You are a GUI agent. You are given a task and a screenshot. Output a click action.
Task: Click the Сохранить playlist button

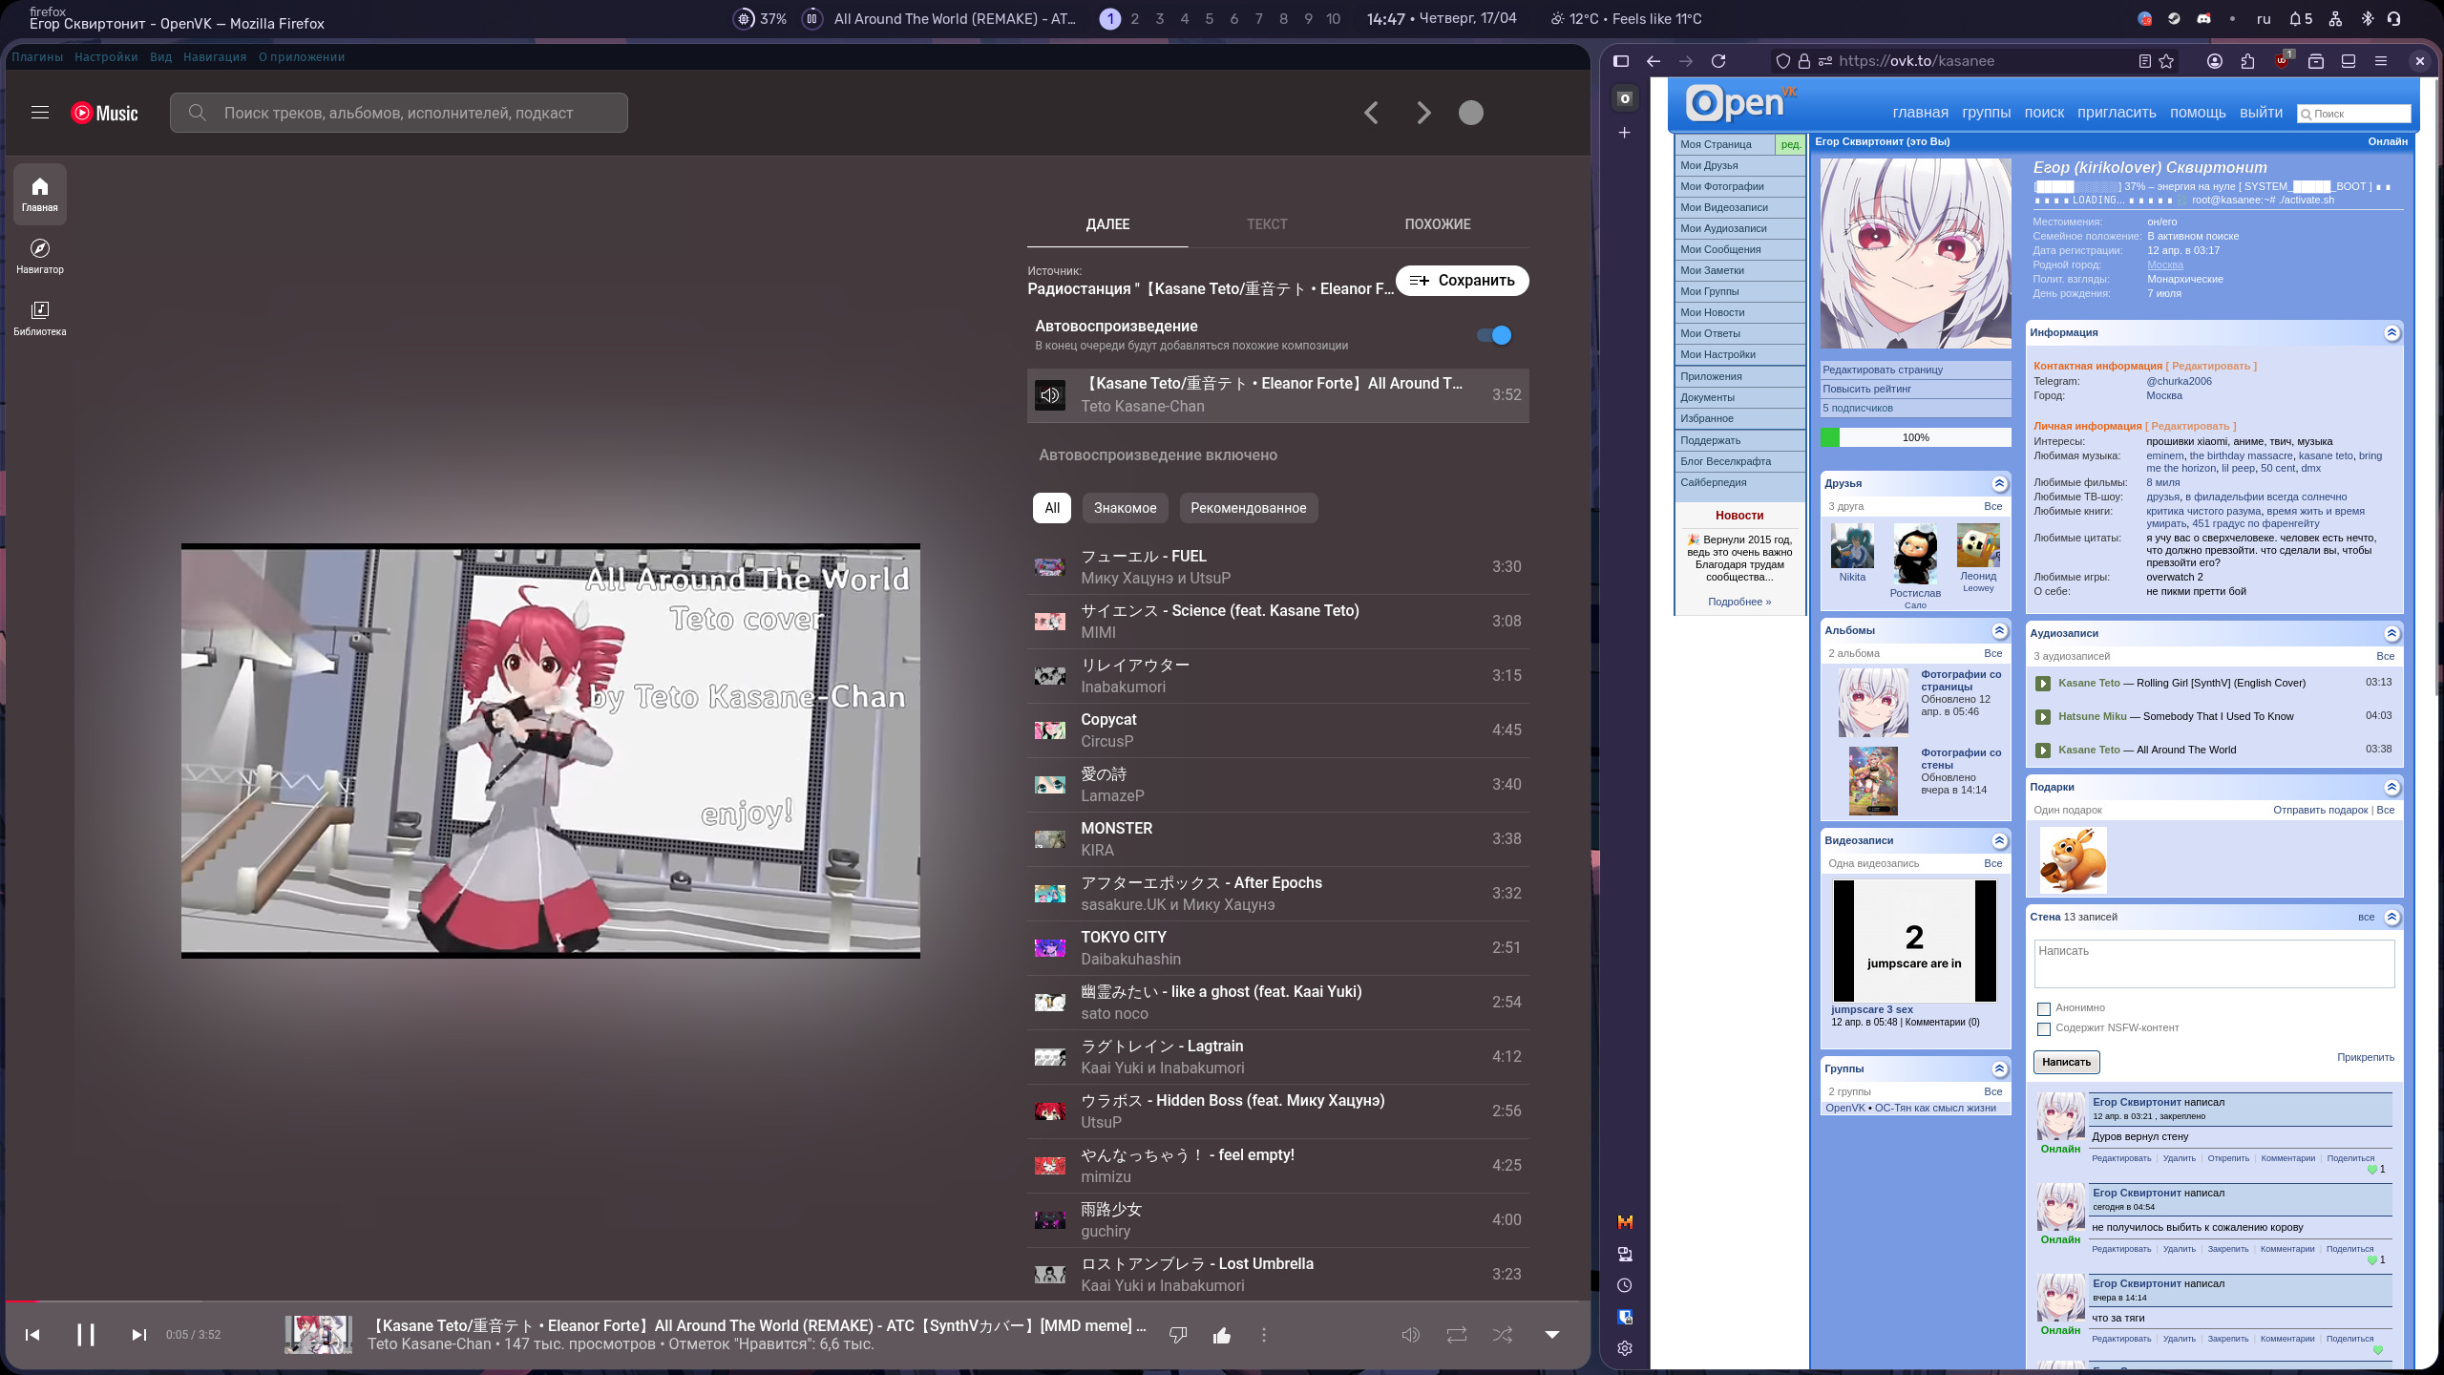(x=1462, y=281)
